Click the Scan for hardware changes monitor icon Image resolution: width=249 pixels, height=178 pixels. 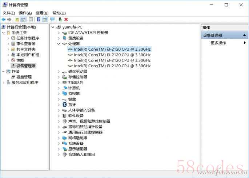click(x=52, y=20)
